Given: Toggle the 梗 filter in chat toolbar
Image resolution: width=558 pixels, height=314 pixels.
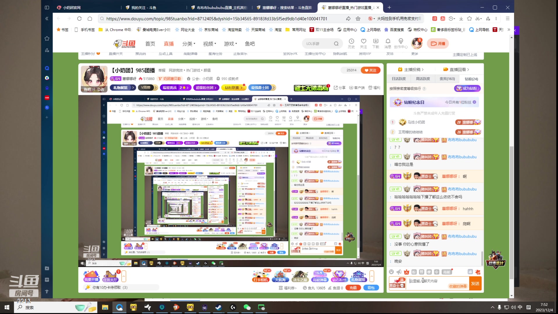Looking at the screenshot, I should [x=429, y=272].
